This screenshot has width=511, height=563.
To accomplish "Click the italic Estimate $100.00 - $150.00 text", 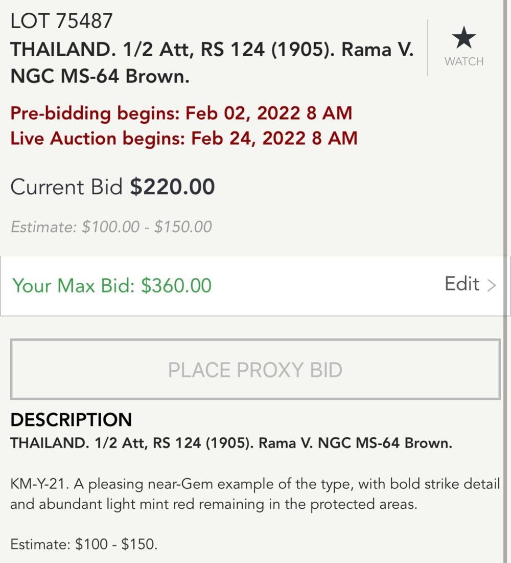I will [111, 227].
